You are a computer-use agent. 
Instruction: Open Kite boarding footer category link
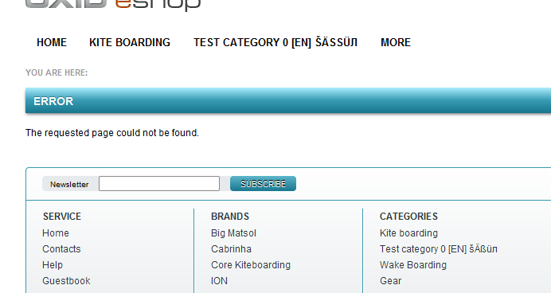coord(408,233)
